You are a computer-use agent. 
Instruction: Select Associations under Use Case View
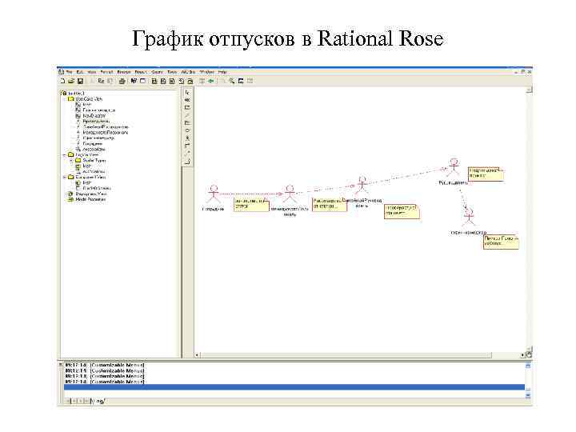(x=94, y=149)
